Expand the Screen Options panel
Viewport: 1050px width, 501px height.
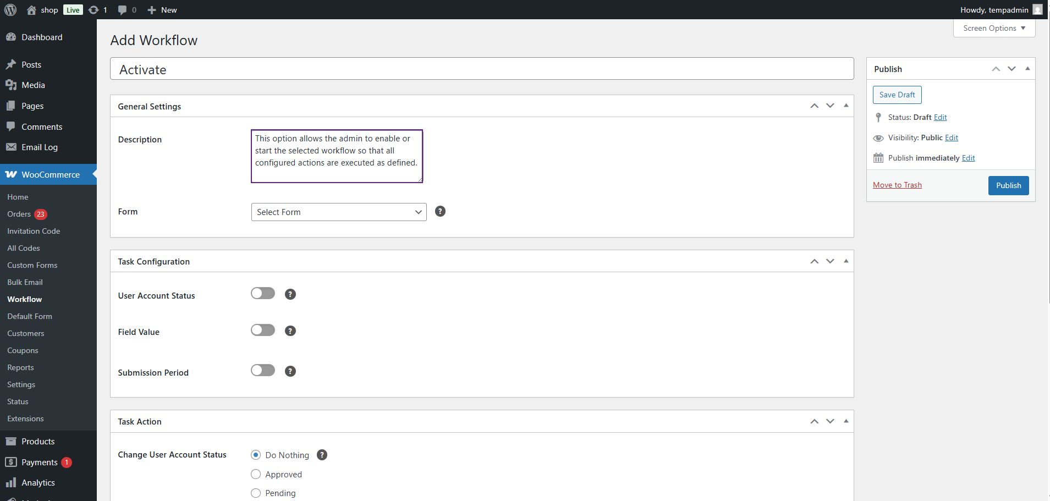[994, 28]
